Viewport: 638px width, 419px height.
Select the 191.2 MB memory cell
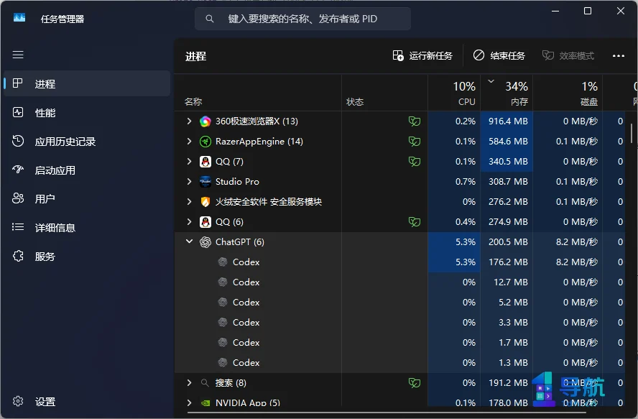(507, 383)
